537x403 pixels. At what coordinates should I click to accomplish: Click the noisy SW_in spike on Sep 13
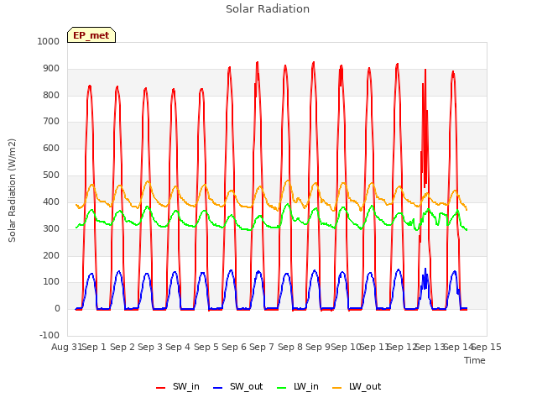[x=425, y=130]
